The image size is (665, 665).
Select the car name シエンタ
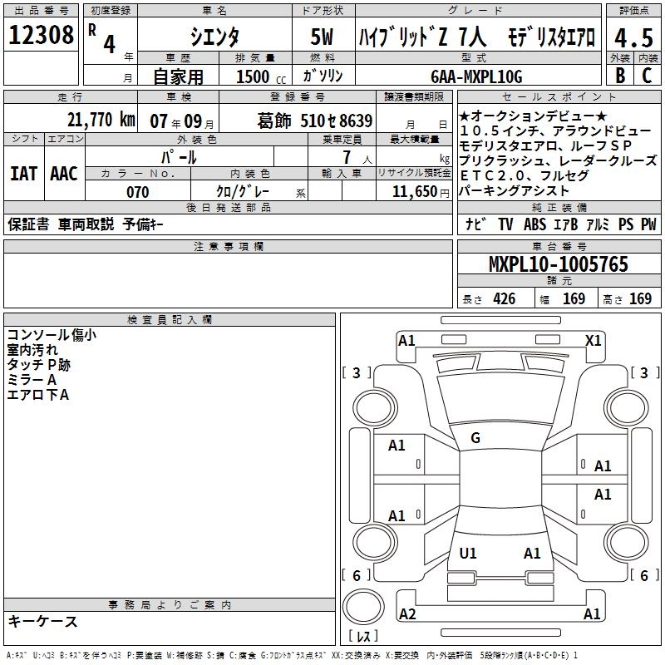214,36
